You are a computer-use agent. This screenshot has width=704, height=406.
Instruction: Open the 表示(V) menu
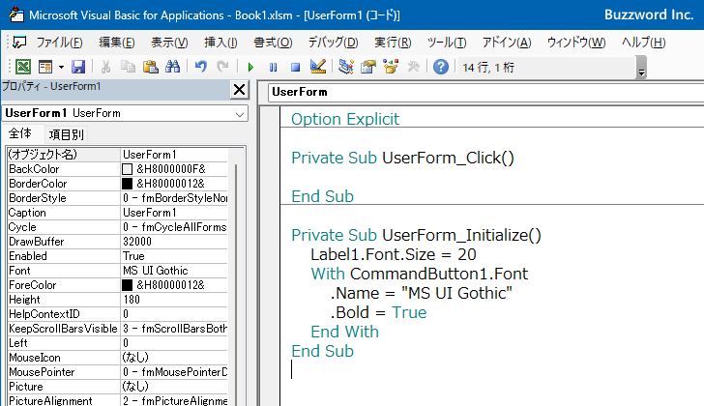169,43
